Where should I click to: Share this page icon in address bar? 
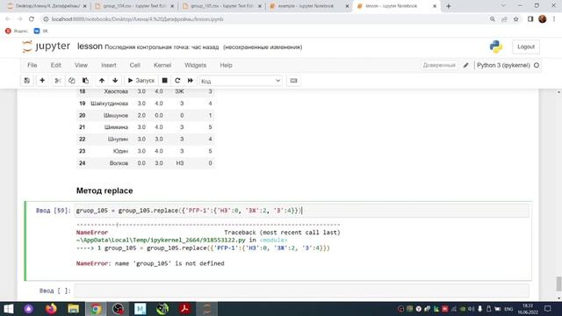pos(504,19)
